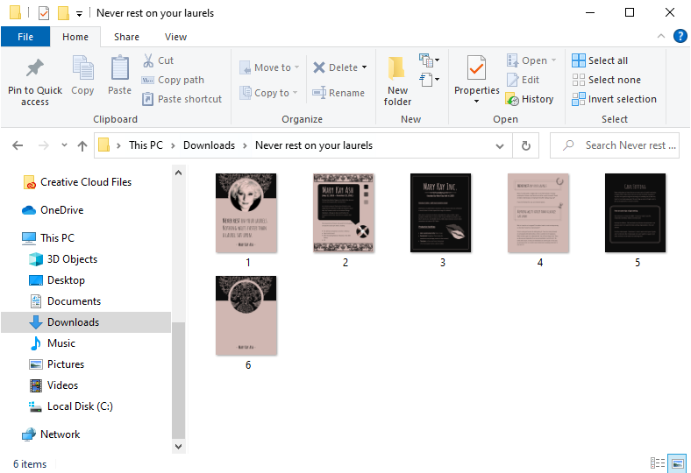
Task: Select Documents in navigation pane
Action: coord(65,301)
